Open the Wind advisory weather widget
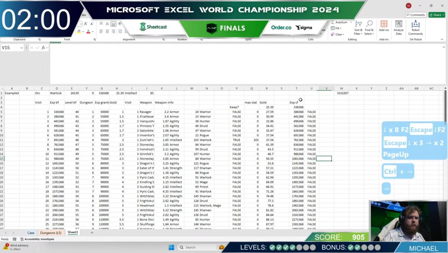 point(16,247)
